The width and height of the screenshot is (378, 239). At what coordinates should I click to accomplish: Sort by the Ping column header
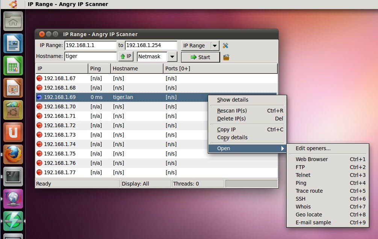coord(99,69)
